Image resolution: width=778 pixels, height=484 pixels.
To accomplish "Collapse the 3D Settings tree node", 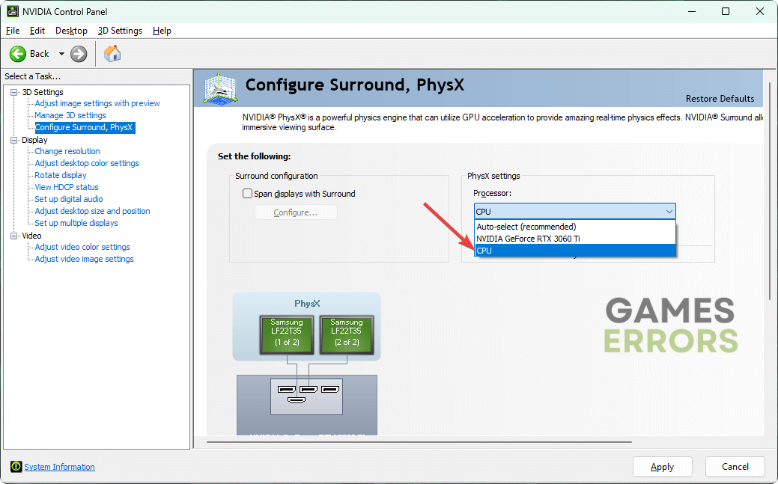I will [14, 92].
